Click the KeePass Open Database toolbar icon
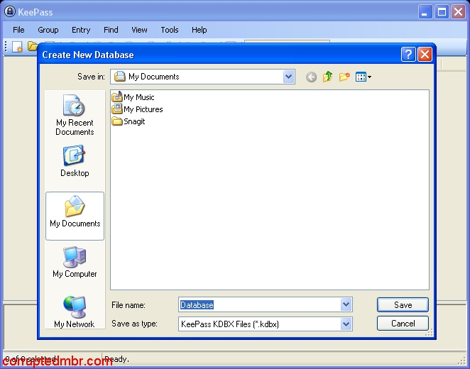The height and width of the screenshot is (369, 470). click(x=33, y=46)
